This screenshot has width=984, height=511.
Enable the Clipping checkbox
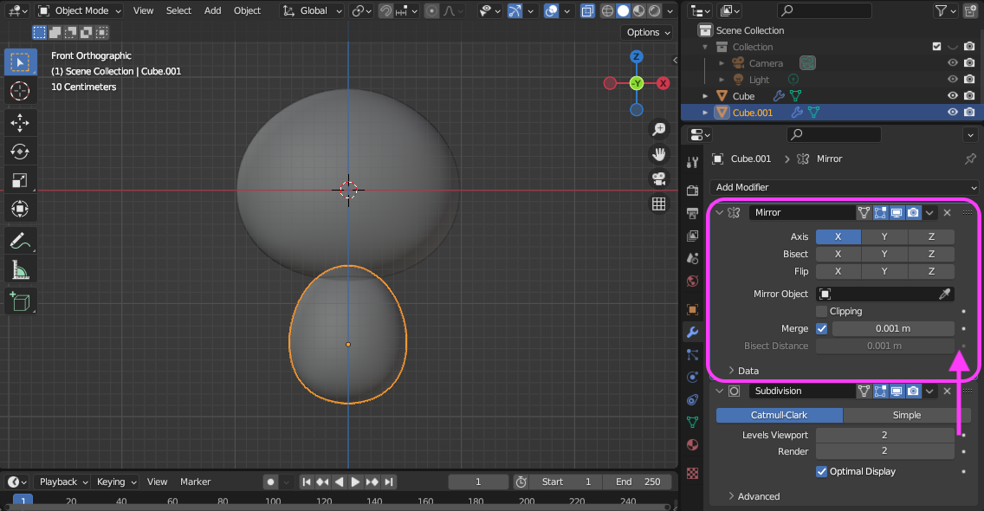pos(821,311)
